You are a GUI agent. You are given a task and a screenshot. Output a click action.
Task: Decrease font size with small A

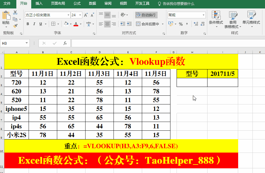(x=92, y=15)
